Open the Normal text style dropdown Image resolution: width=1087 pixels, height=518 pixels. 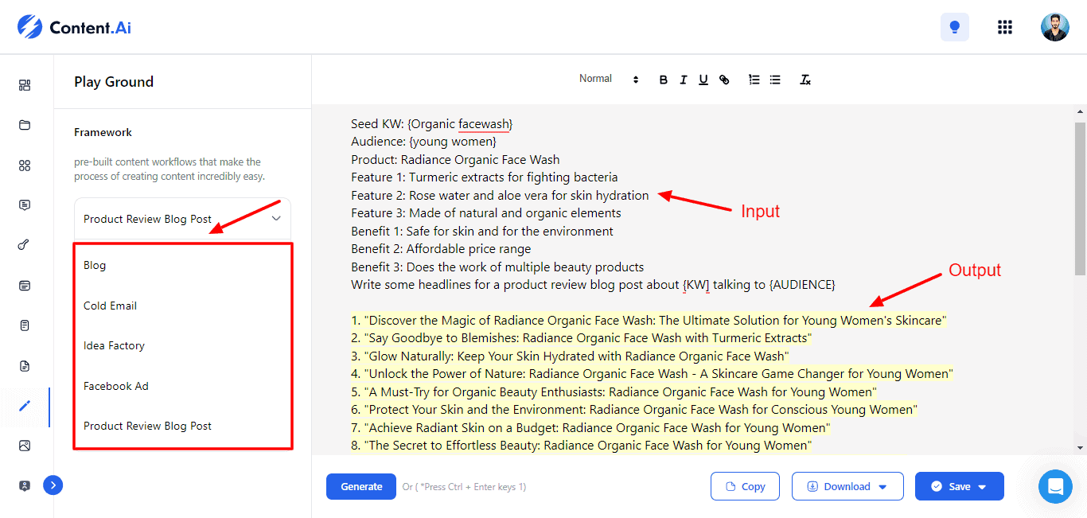coord(609,79)
